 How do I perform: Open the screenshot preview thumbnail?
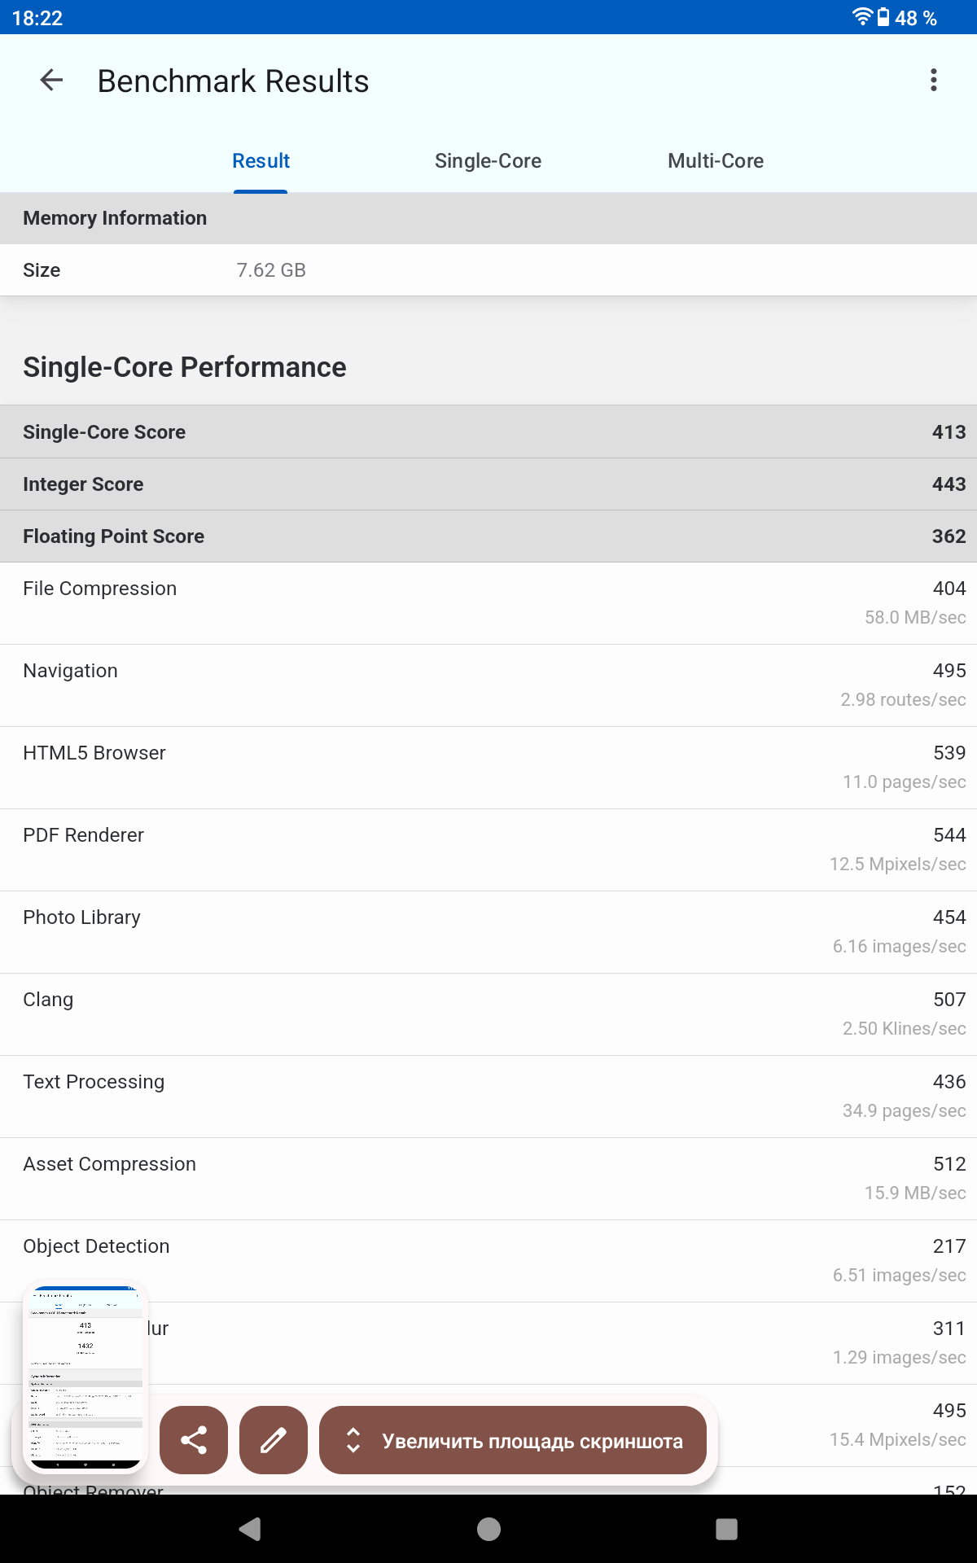(x=85, y=1377)
